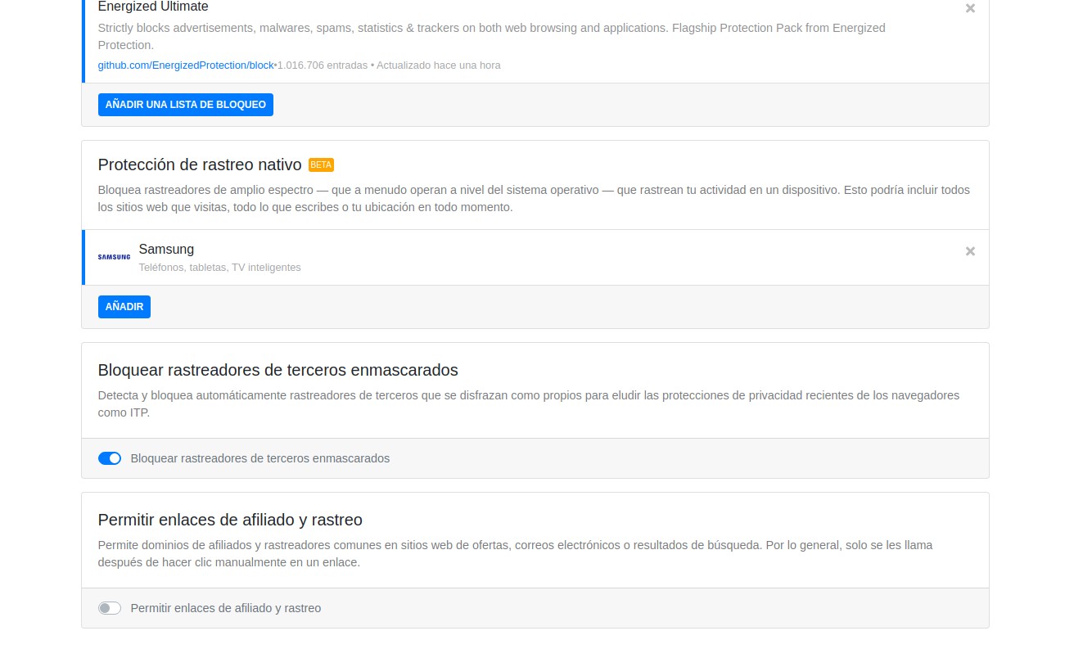Remove the Energized Ultimate blocklist
This screenshot has height=658, width=1074.
(970, 8)
